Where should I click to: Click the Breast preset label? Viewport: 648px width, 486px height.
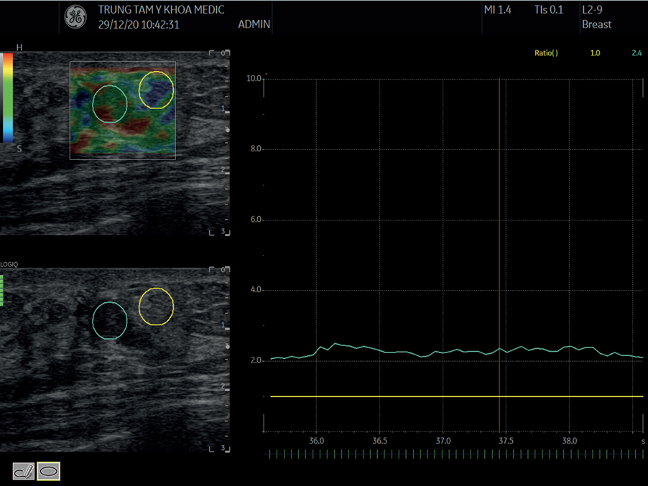596,24
